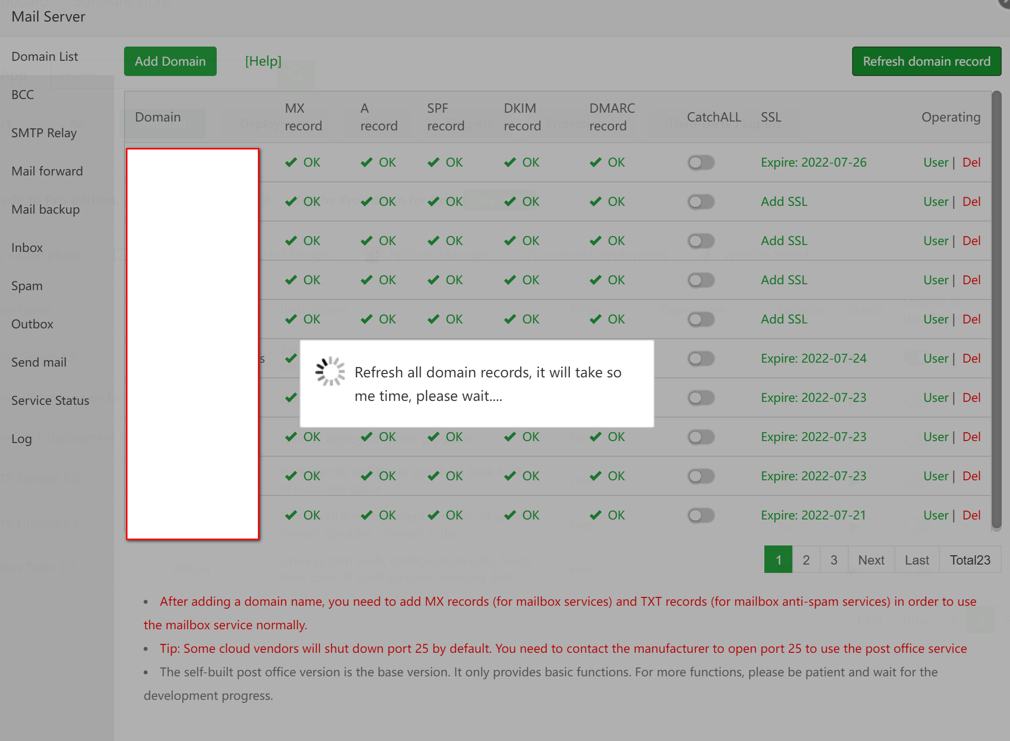Viewport: 1010px width, 741px height.
Task: Click the loading spinner icon in dialog
Action: [x=330, y=371]
